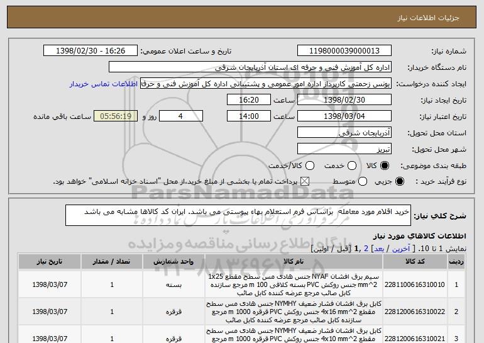484x343 pixels.
Task: Go to آخرین page link
Action: coord(400,249)
